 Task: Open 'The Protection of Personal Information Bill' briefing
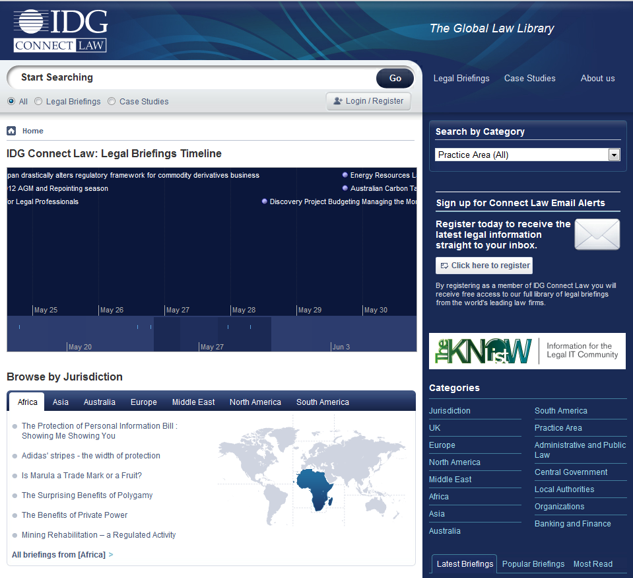pyautogui.click(x=99, y=431)
